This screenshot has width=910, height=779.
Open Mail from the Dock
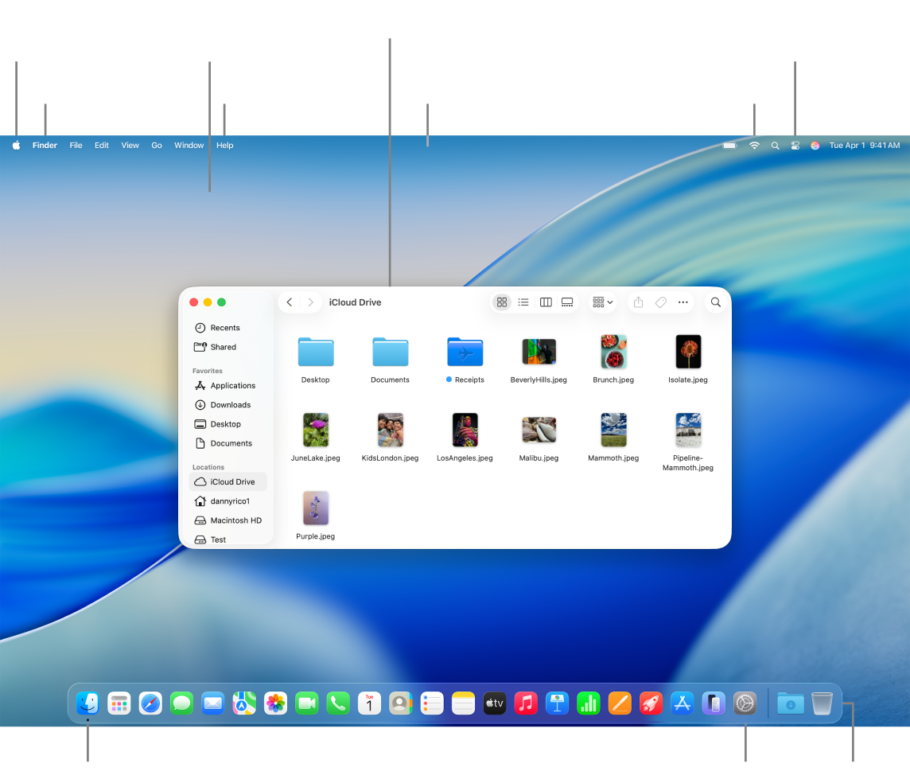tap(213, 703)
